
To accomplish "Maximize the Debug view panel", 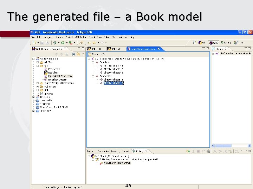I will pos(249,151).
